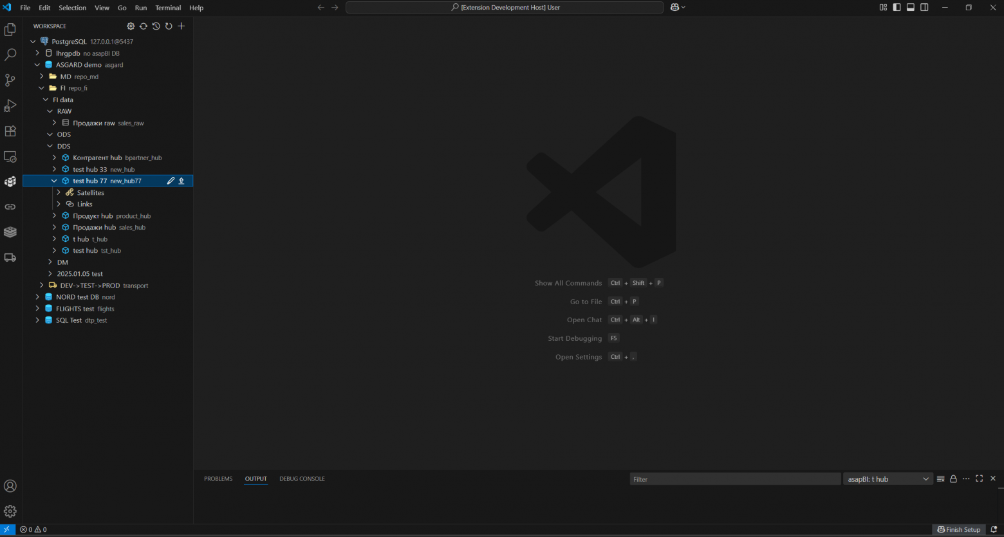The image size is (1004, 537).
Task: Select the Контрагент hub tree item
Action: coord(107,158)
